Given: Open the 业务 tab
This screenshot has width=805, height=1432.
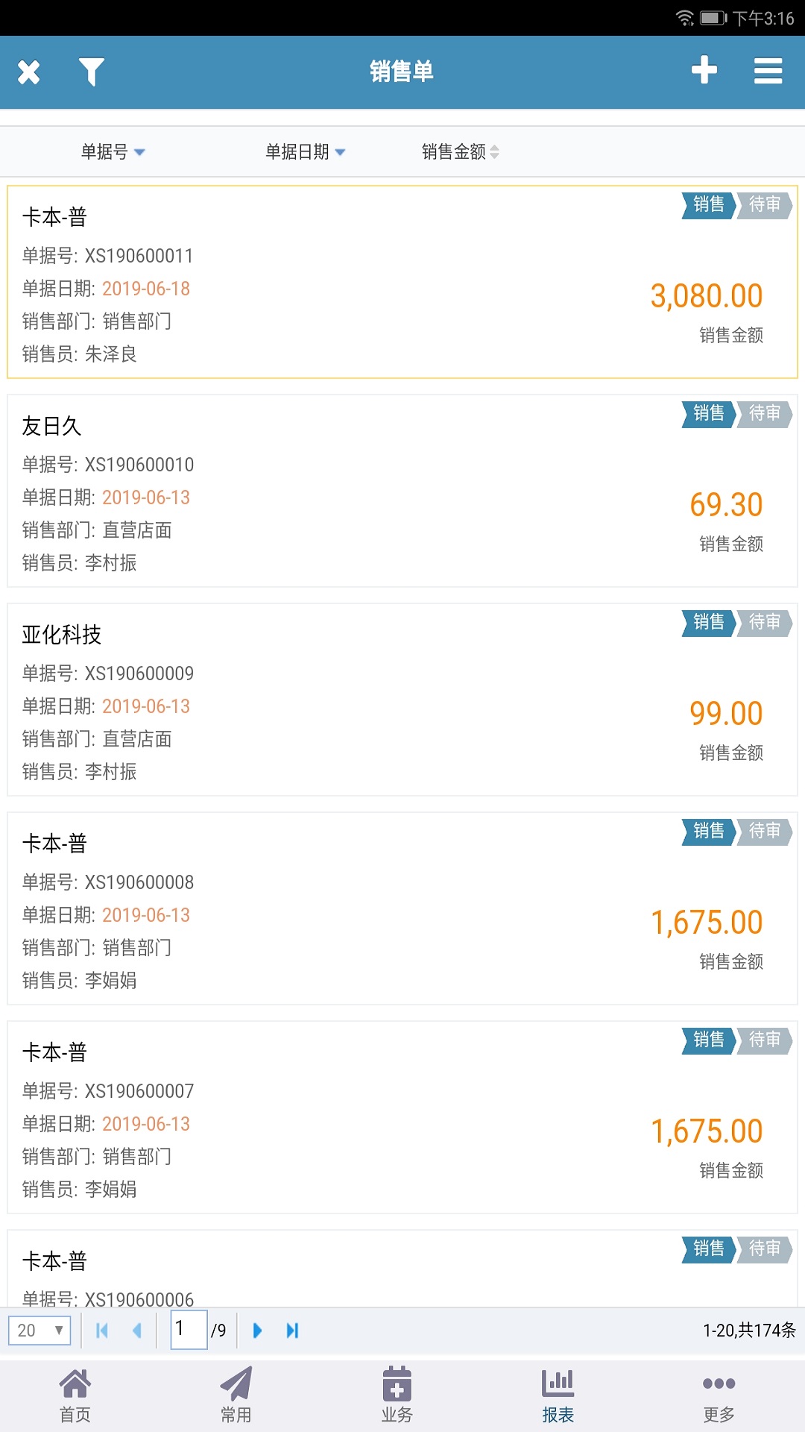Looking at the screenshot, I should pyautogui.click(x=397, y=1395).
